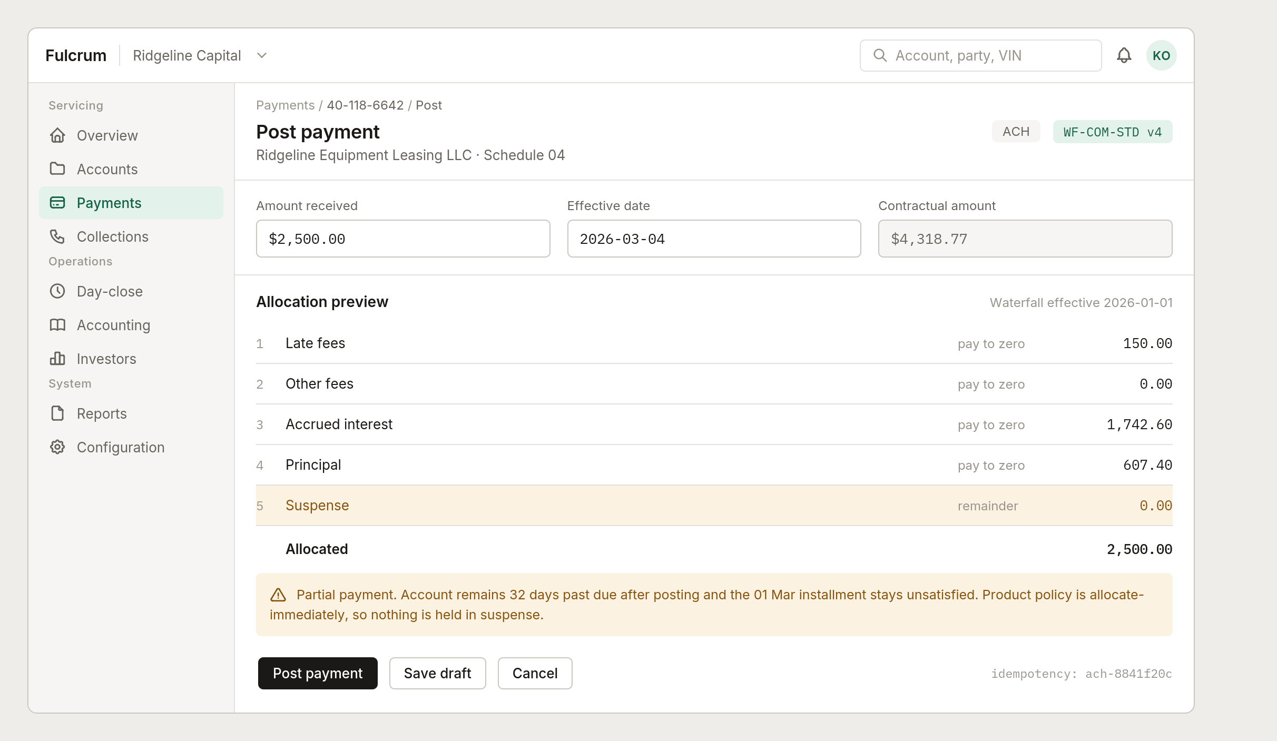Open Accounts section label

pos(107,169)
